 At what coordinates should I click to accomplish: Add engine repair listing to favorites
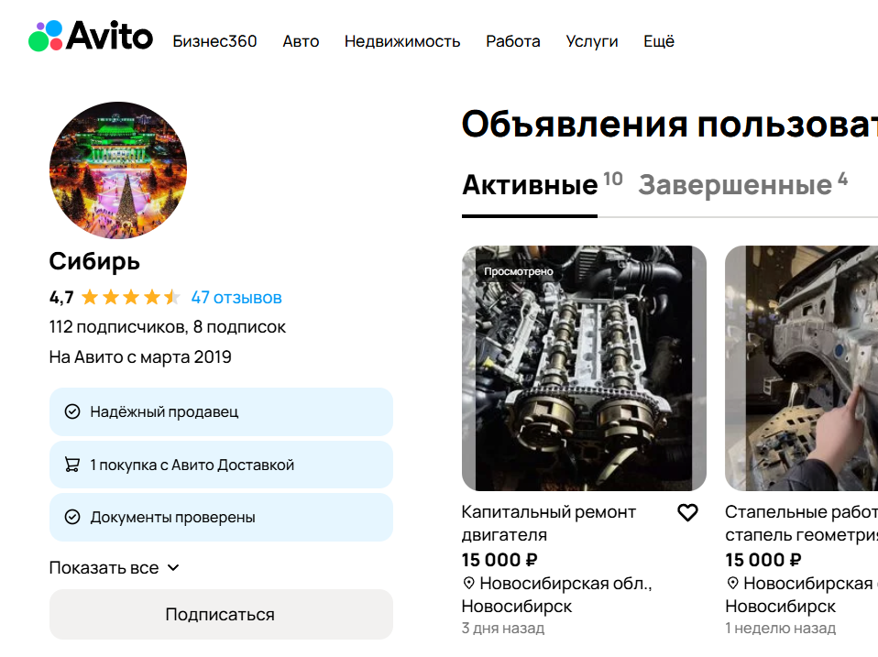tap(687, 513)
